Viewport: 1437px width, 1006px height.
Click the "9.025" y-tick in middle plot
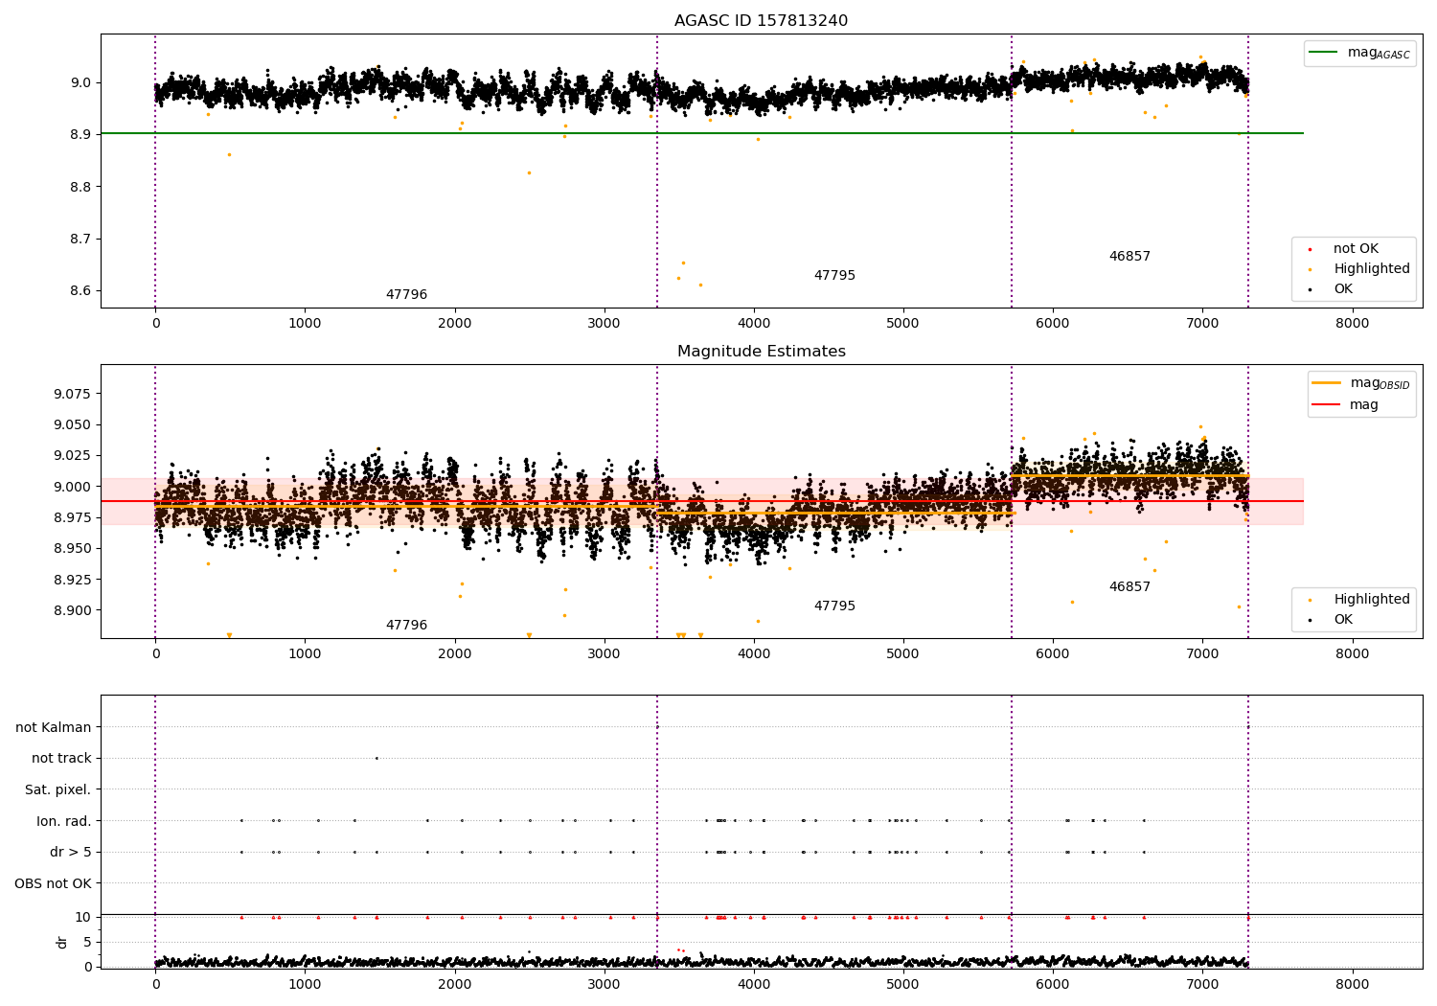[73, 456]
